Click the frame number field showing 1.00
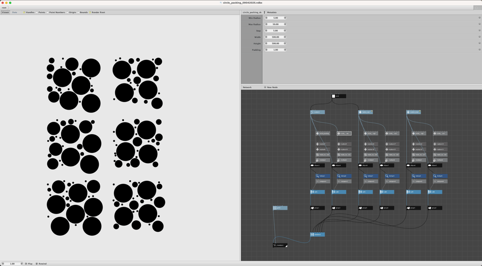Image resolution: width=482 pixels, height=266 pixels. click(13, 264)
